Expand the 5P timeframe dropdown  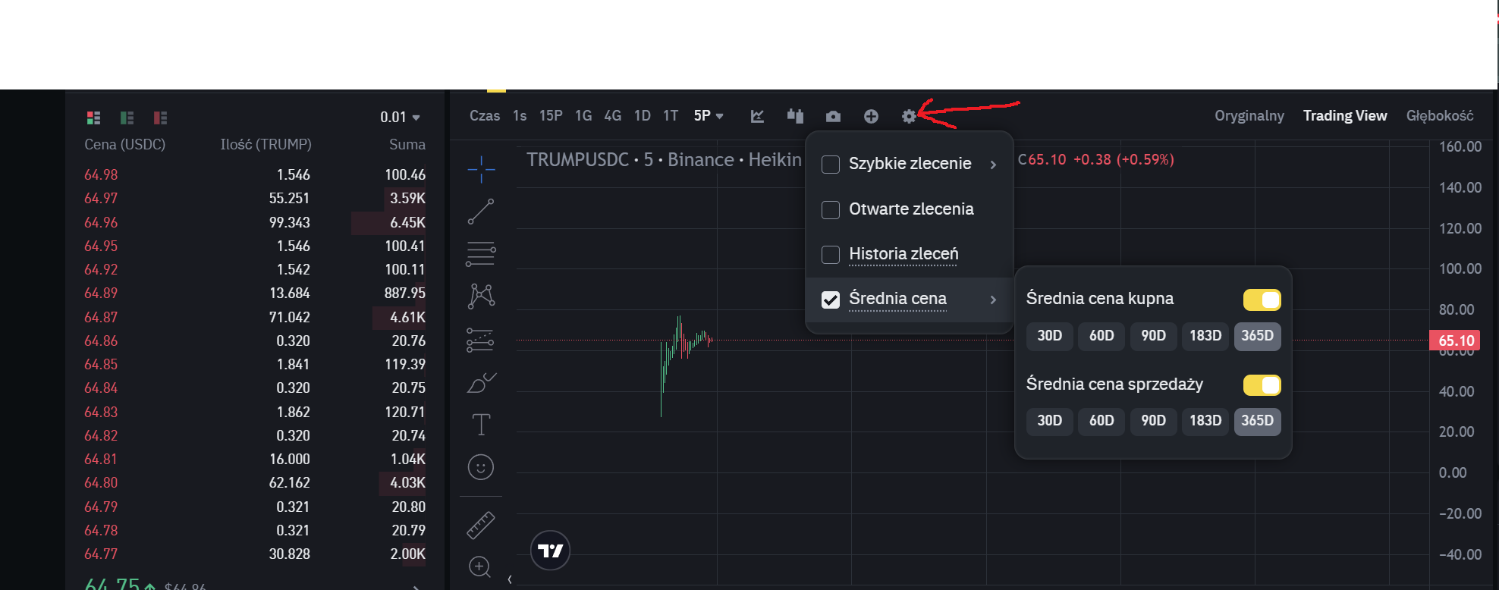click(709, 116)
